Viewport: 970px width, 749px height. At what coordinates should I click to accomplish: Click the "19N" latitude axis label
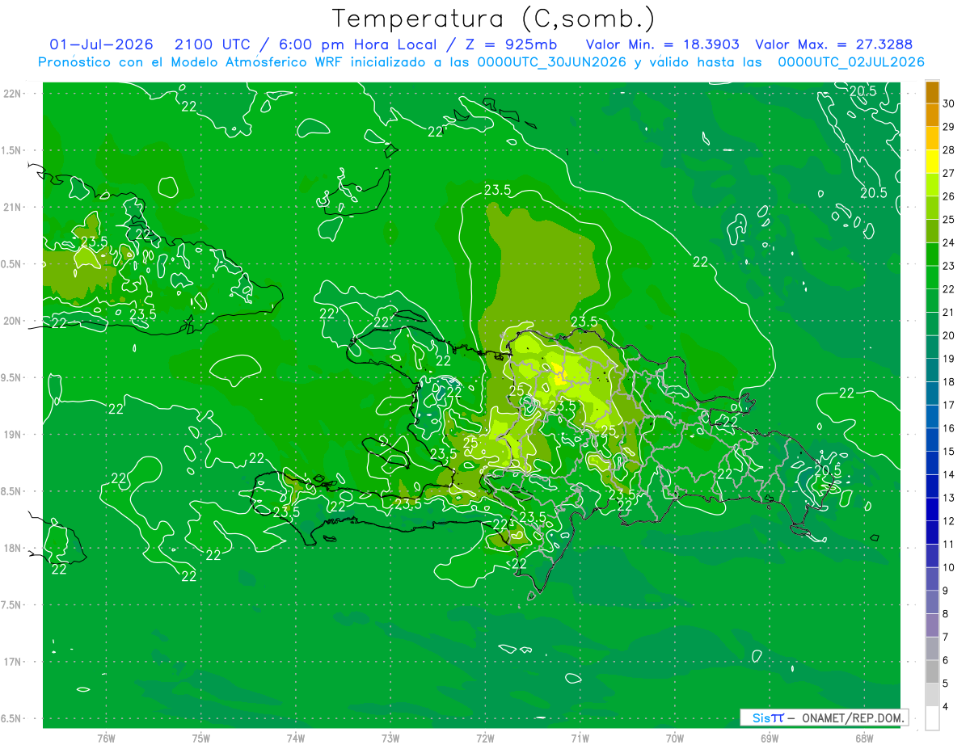click(x=11, y=434)
